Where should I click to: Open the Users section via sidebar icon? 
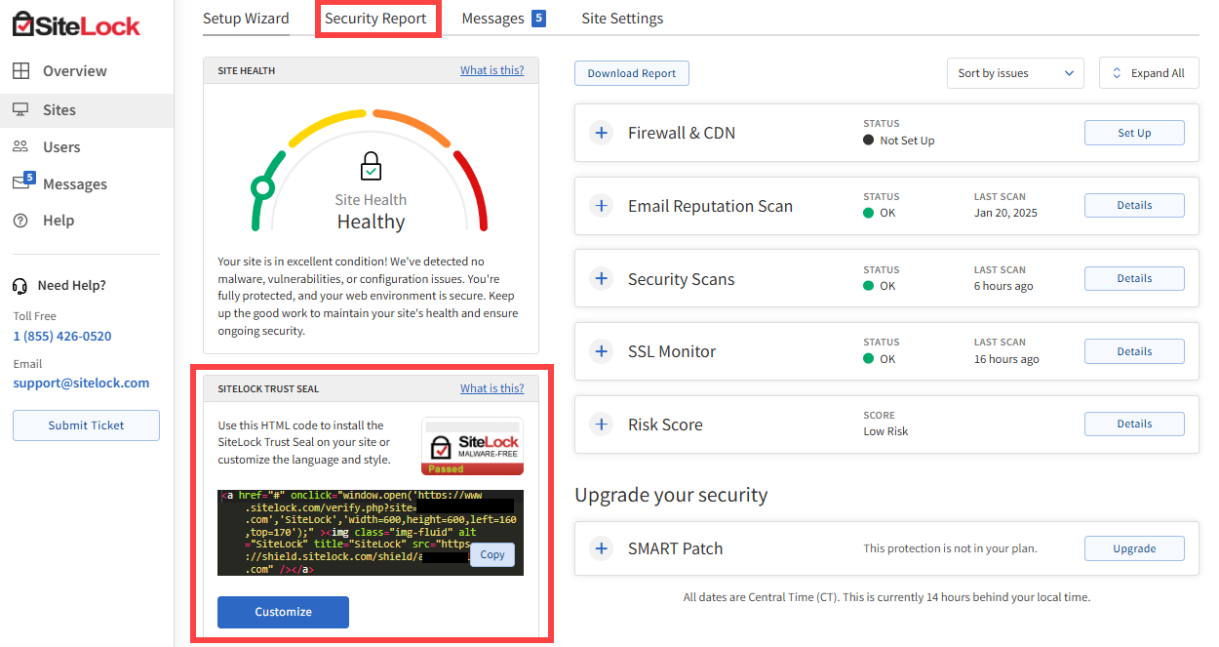pos(21,146)
